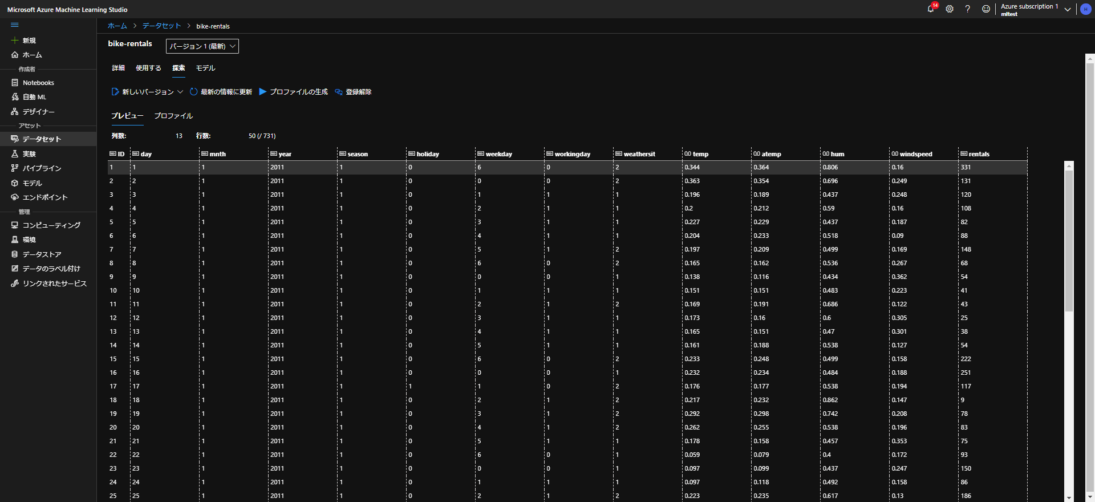Collapse the sidebar with hamburger icon
This screenshot has width=1095, height=502.
(15, 25)
